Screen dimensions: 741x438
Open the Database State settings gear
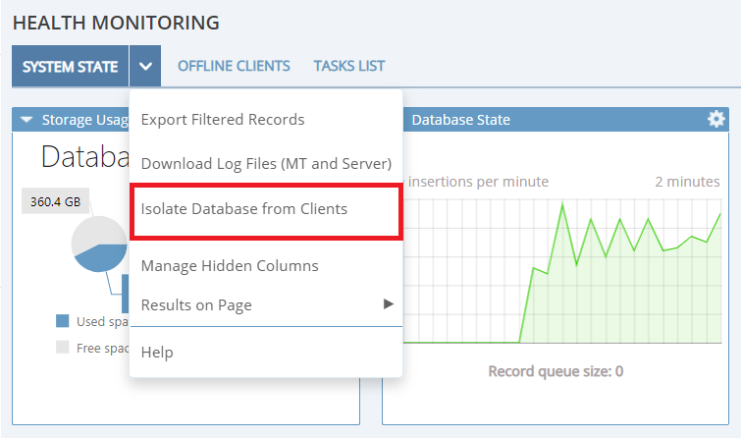tap(716, 120)
